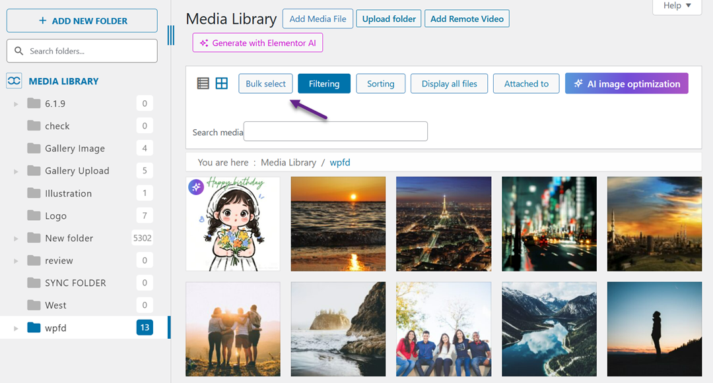Click the yellow folder icon beside SYNC FOLDER
This screenshot has width=713, height=383.
coord(35,282)
